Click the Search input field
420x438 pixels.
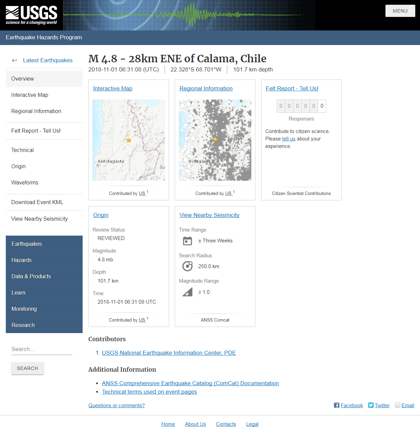coord(42,349)
